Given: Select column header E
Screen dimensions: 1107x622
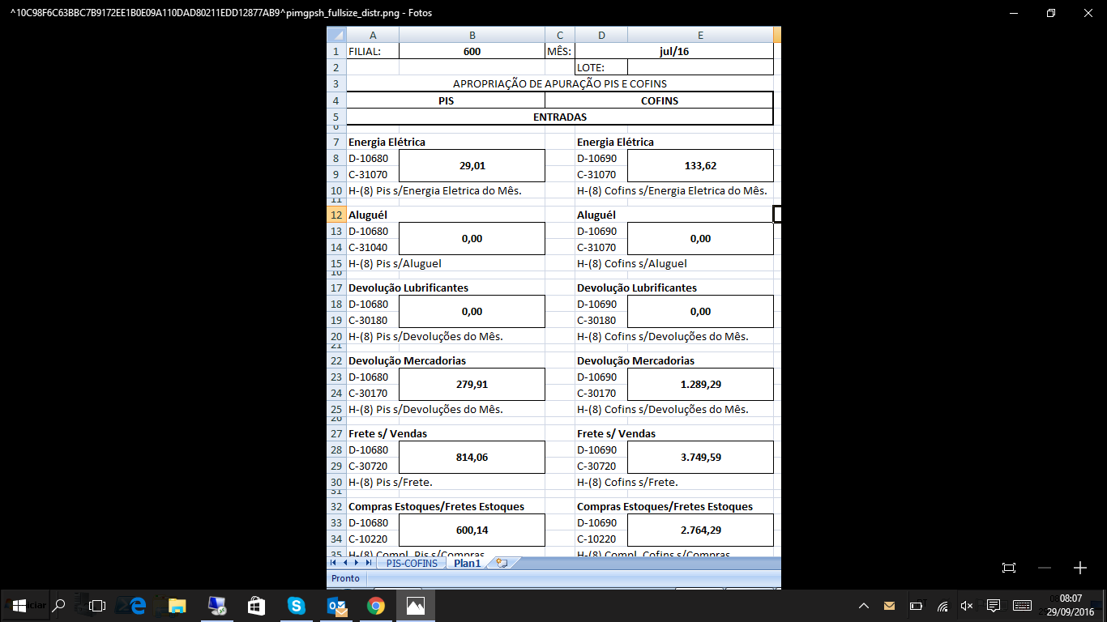Looking at the screenshot, I should point(700,35).
